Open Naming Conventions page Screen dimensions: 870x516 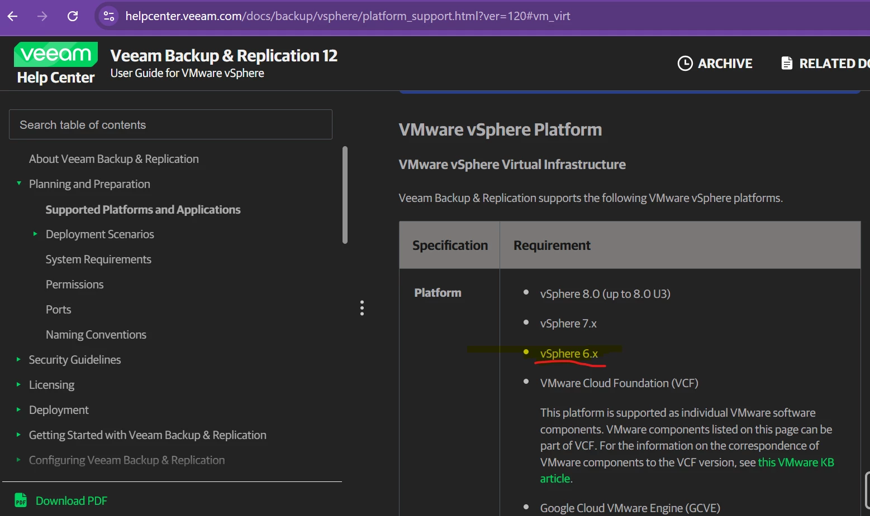96,335
